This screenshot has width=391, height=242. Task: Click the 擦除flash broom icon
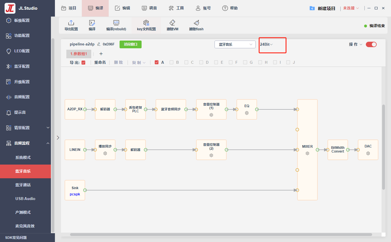196,23
